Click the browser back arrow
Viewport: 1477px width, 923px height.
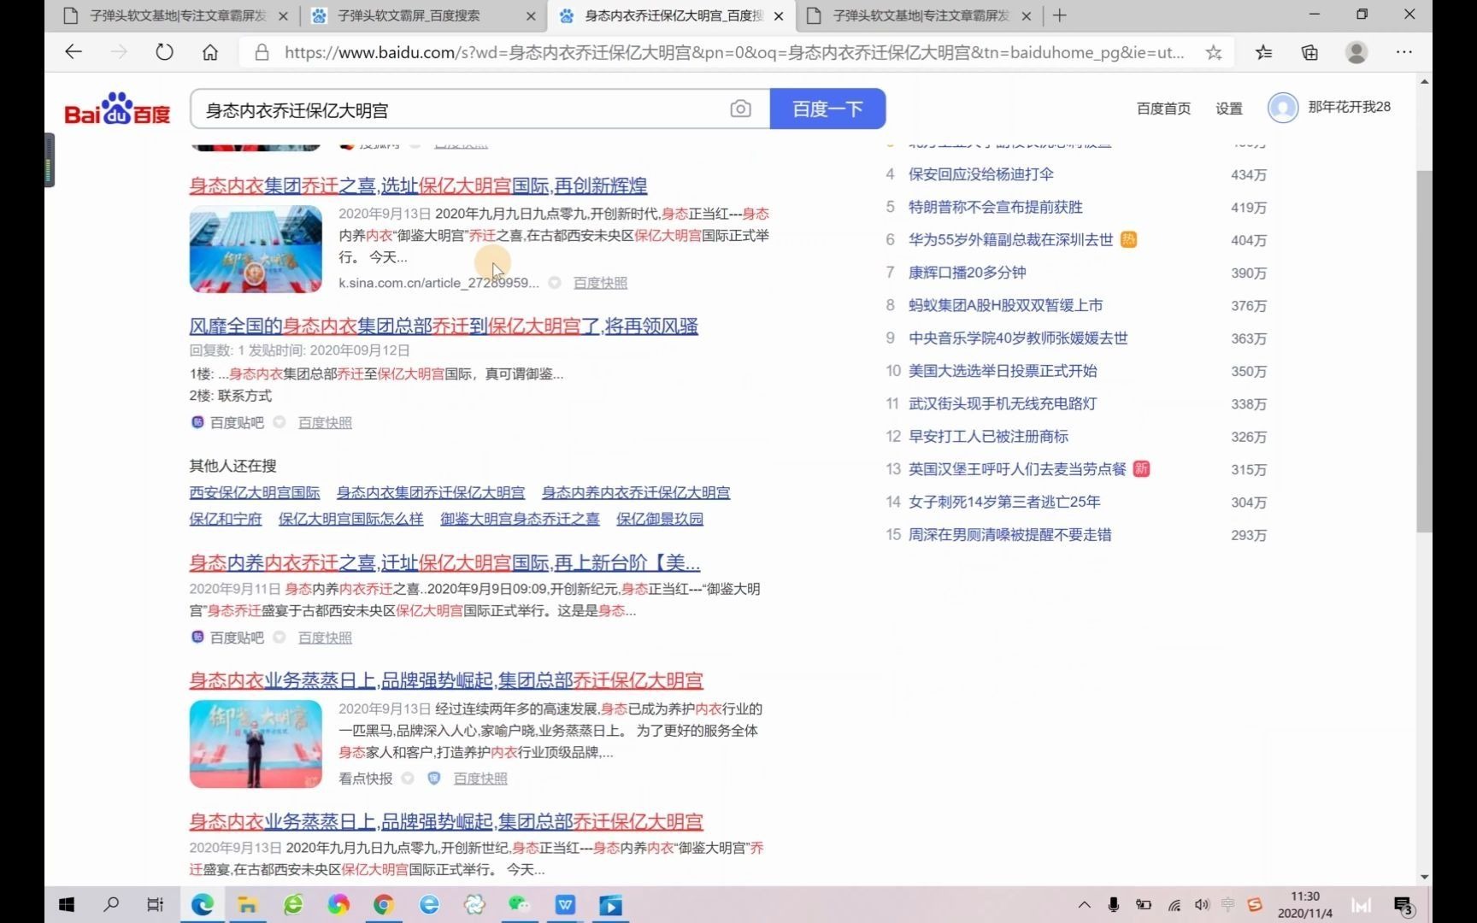74,52
